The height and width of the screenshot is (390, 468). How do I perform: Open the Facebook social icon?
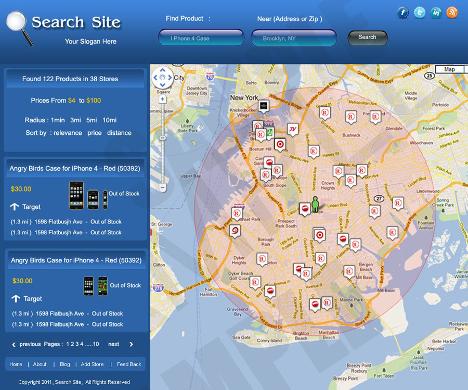(x=403, y=13)
